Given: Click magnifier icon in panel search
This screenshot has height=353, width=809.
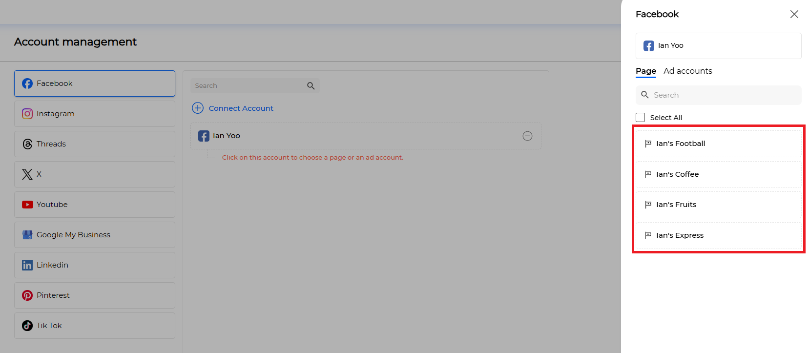Looking at the screenshot, I should (645, 95).
